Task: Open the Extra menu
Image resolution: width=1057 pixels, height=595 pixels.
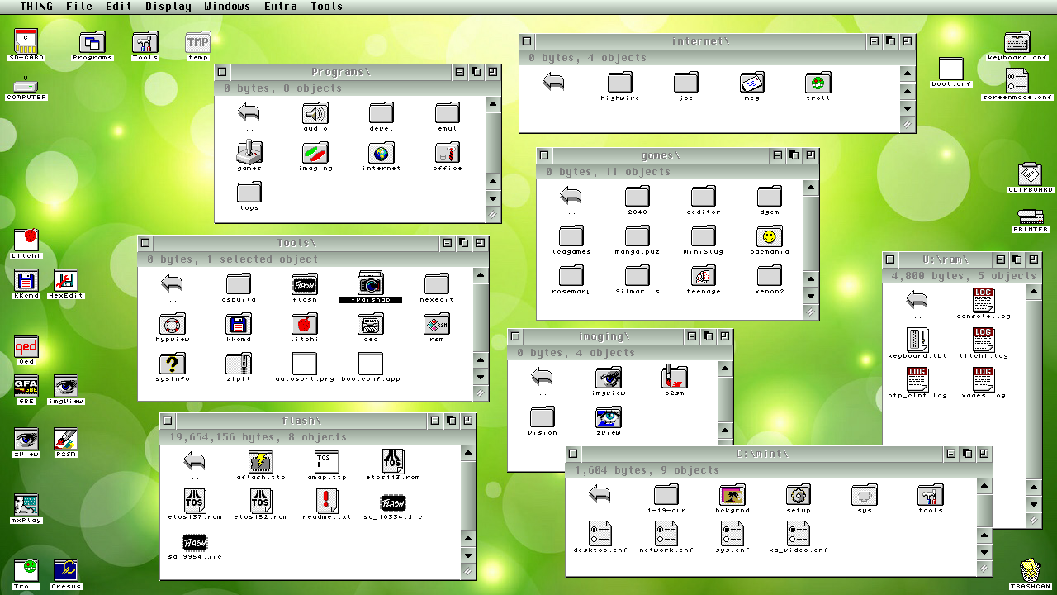Action: [x=281, y=7]
